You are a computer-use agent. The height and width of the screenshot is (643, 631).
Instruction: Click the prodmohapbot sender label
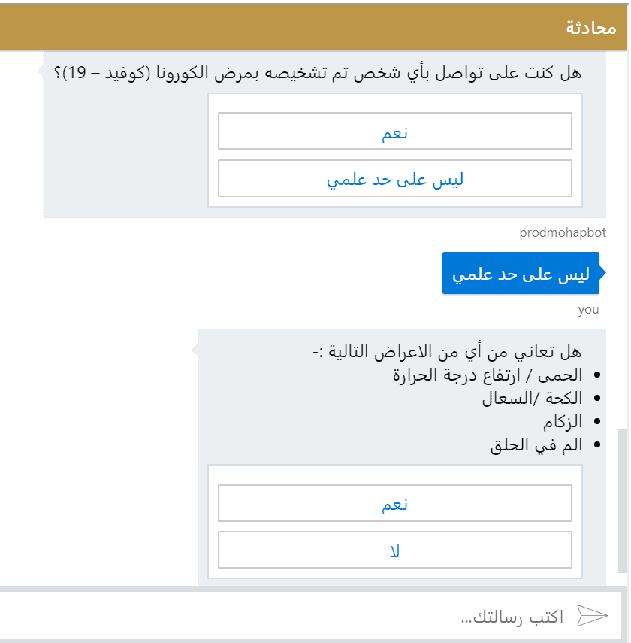click(x=563, y=233)
